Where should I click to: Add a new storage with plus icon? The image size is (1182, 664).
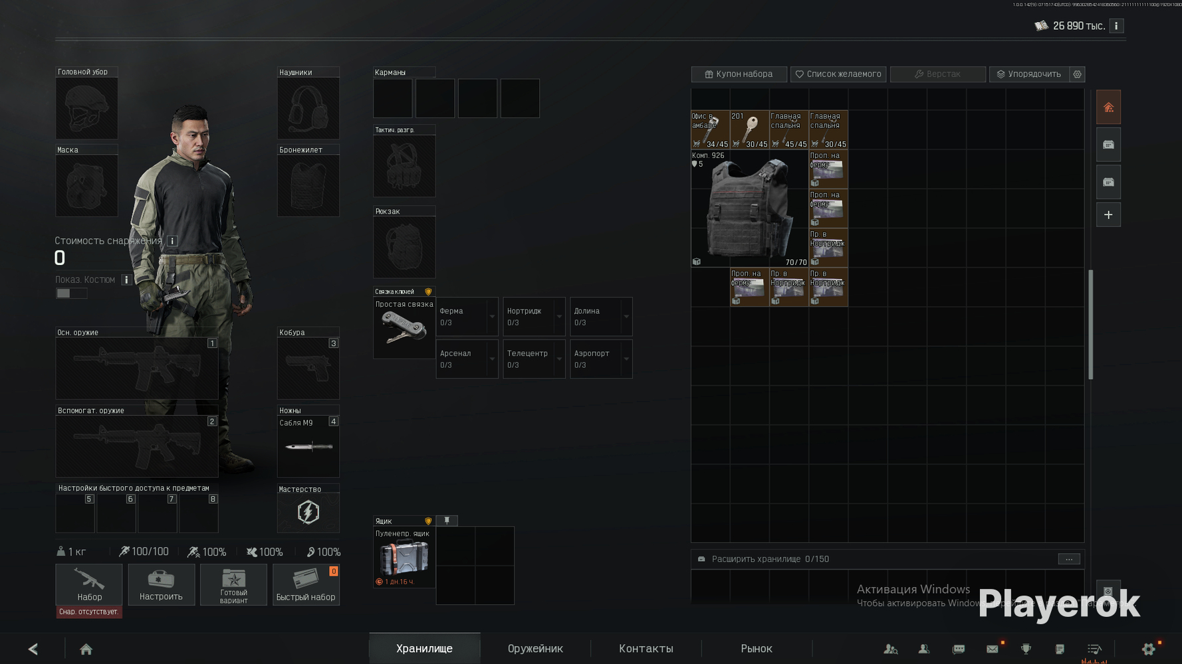(1108, 215)
